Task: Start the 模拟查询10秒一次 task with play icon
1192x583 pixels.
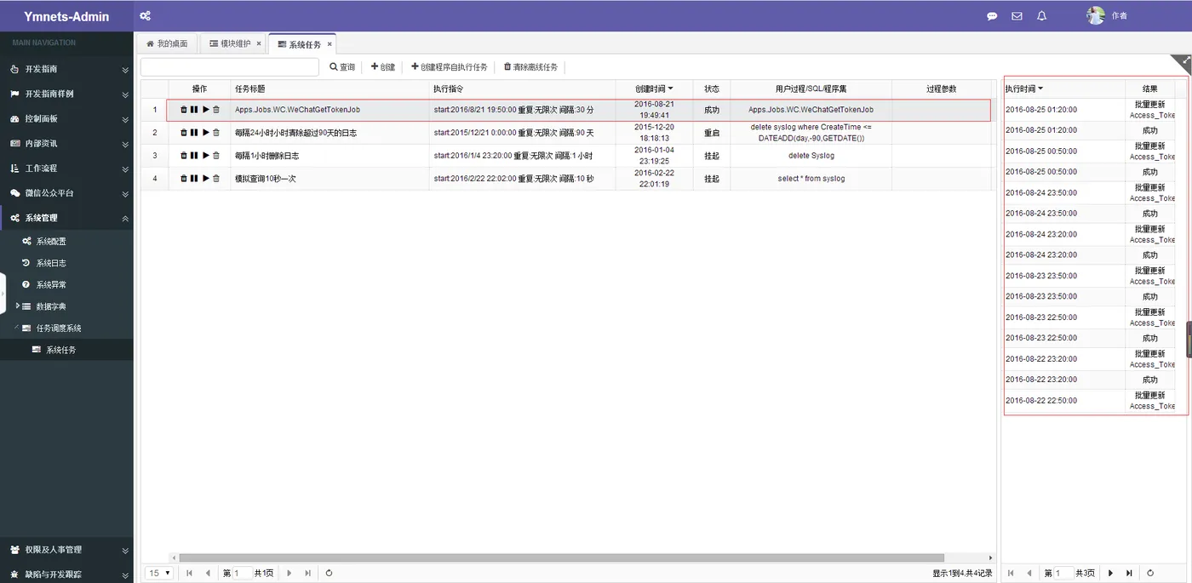Action: [205, 178]
